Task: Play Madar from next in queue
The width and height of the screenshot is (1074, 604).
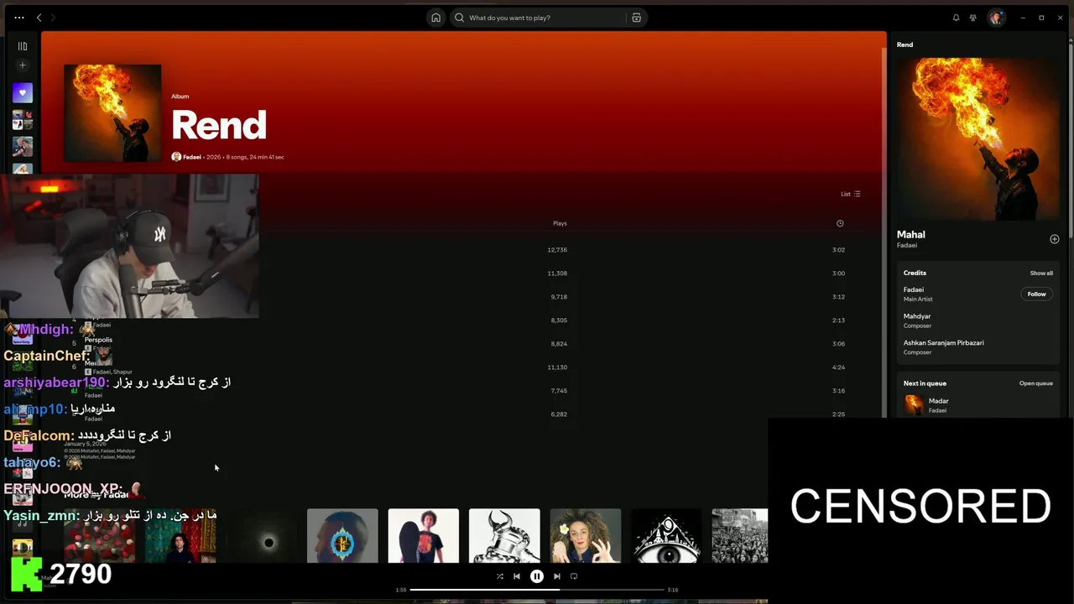Action: click(x=978, y=405)
